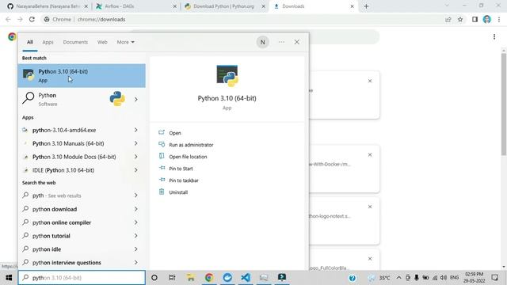
Task: Open Windows Start menu
Action: click(x=9, y=278)
